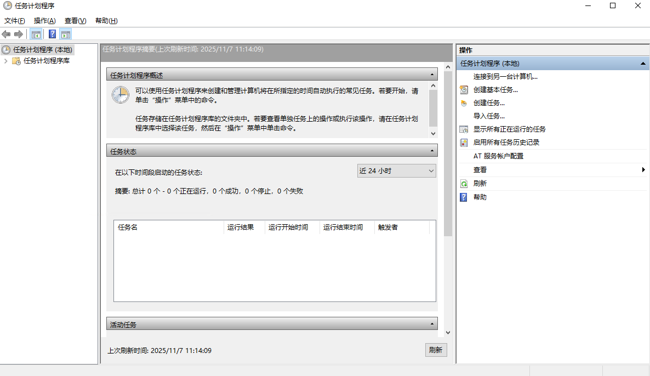Toggle the Action pane toolbar icon
This screenshot has height=376, width=650.
tap(66, 35)
